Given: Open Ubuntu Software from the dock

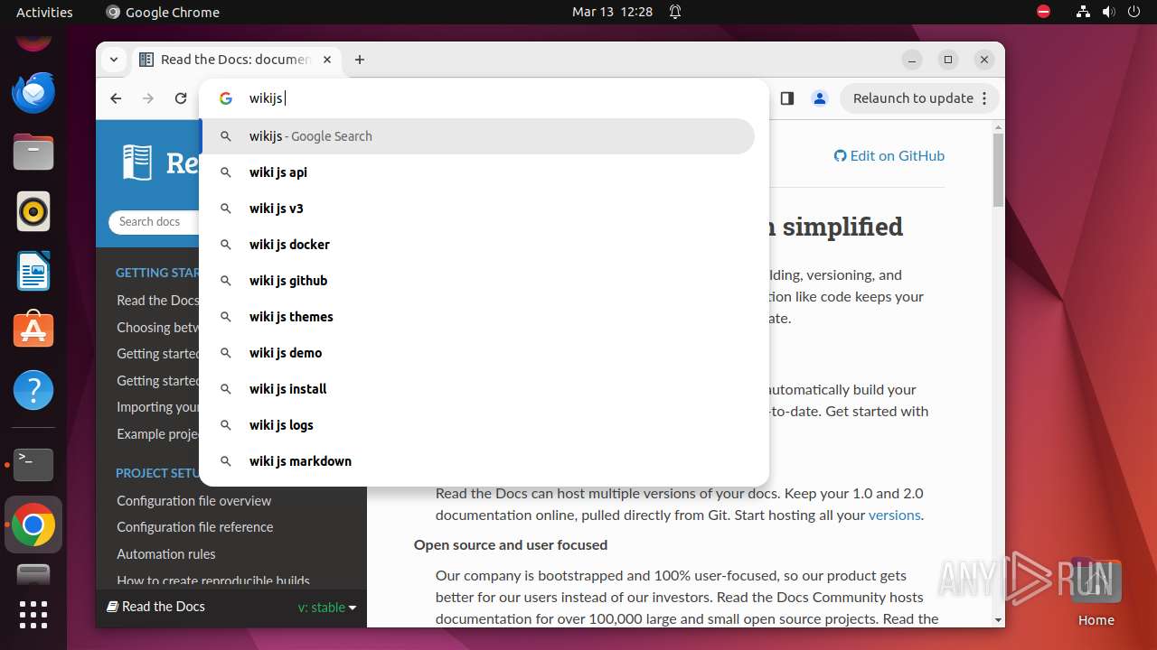Looking at the screenshot, I should 33,330.
